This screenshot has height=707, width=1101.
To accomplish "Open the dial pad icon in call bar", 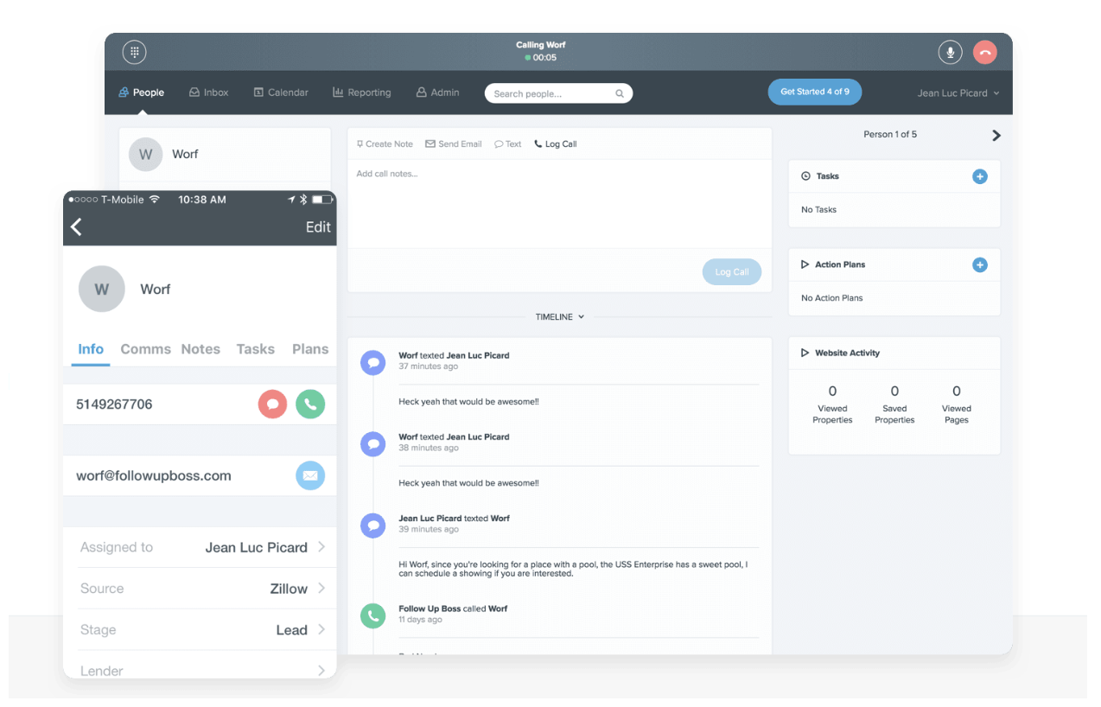I will [x=134, y=52].
